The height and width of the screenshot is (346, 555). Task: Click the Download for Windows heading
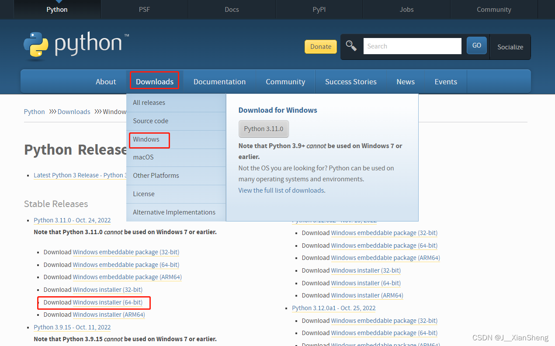[x=278, y=110]
